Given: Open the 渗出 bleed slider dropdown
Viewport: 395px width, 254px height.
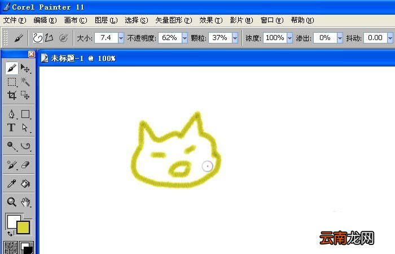Looking at the screenshot, I should click(x=340, y=38).
